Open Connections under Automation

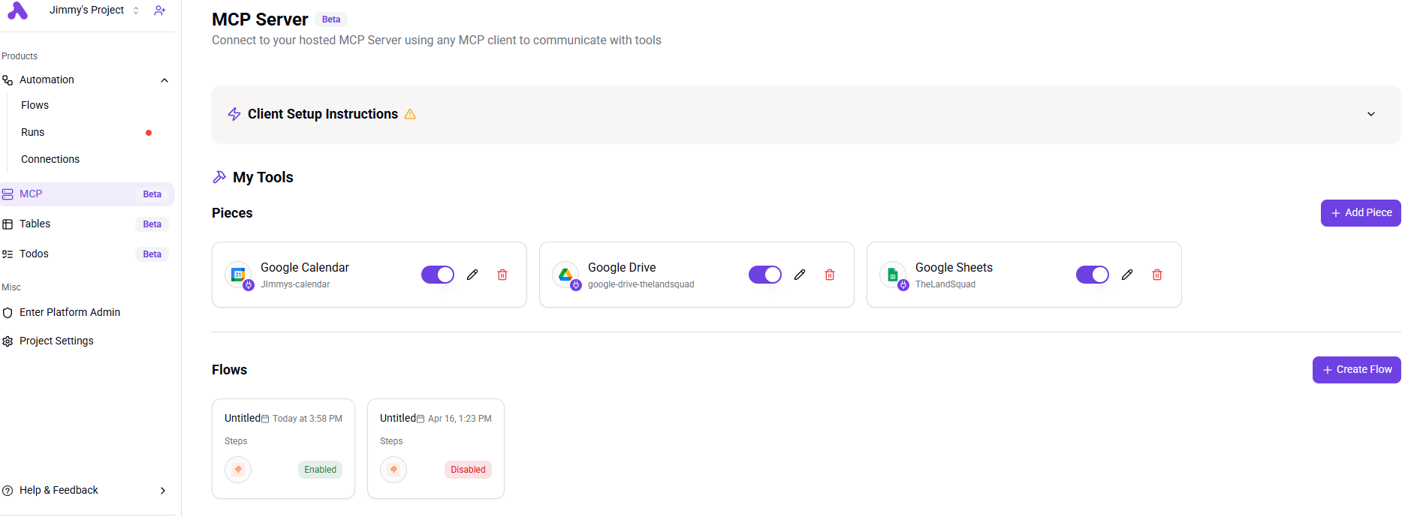50,159
